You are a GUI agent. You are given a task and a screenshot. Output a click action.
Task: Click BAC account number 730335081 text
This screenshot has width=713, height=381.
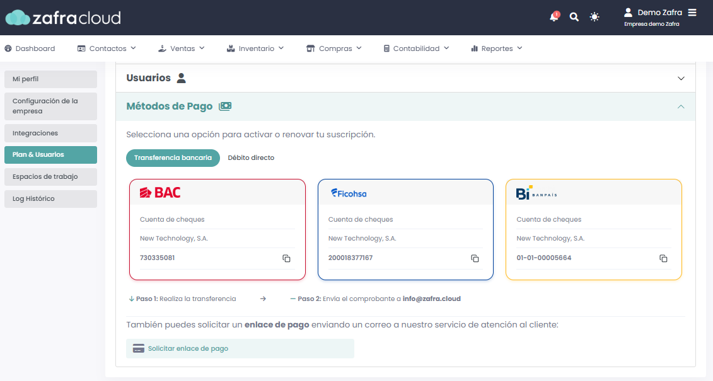tap(158, 258)
